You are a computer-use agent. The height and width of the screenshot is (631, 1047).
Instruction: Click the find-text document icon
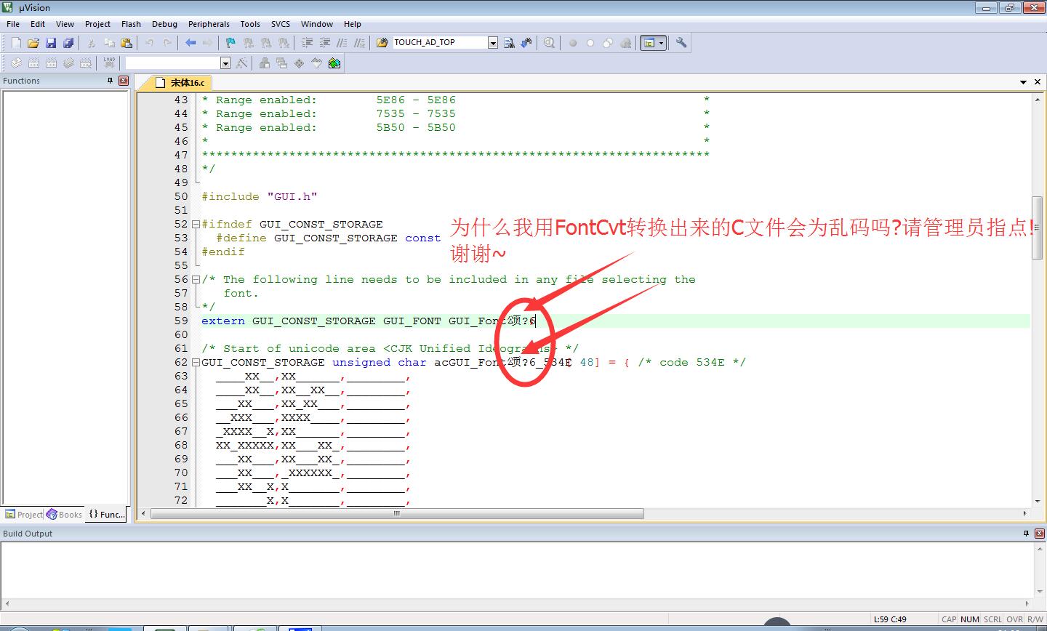[x=509, y=43]
